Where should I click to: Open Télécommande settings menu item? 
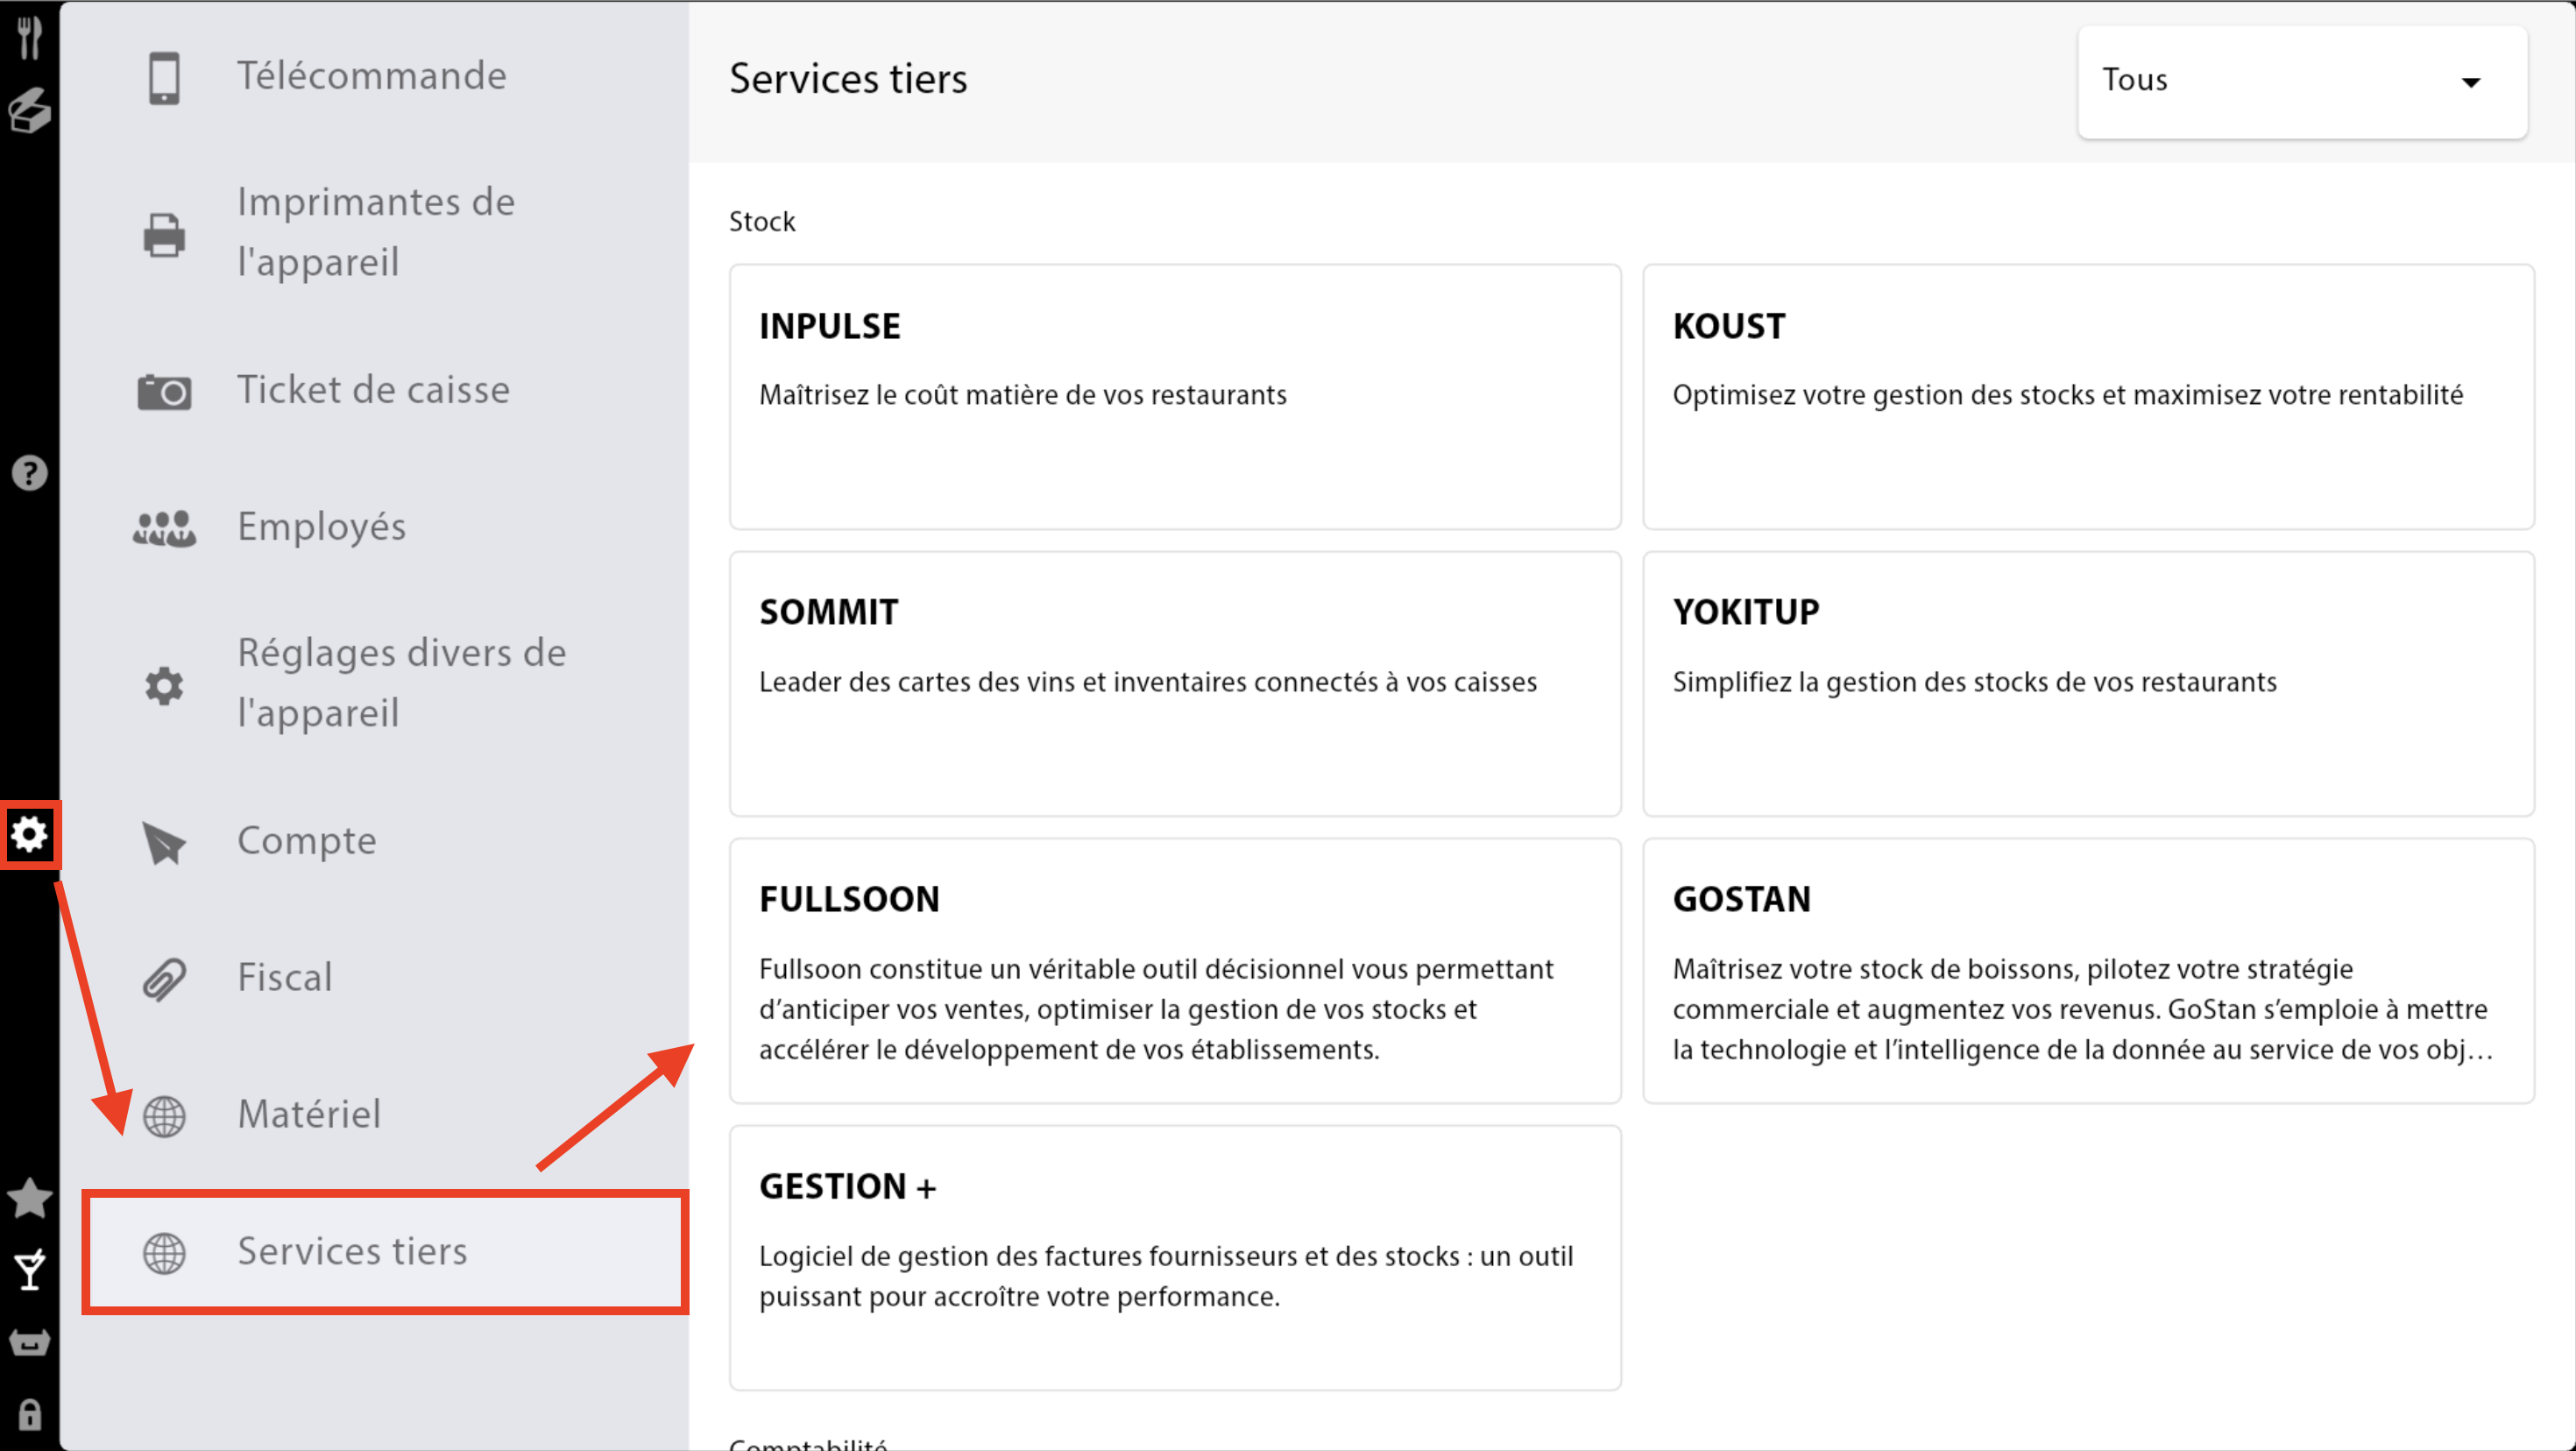[371, 76]
